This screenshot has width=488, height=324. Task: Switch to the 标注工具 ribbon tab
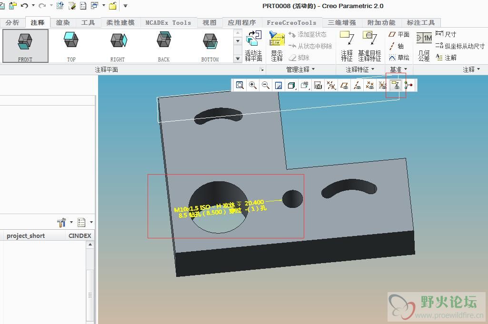coord(421,23)
